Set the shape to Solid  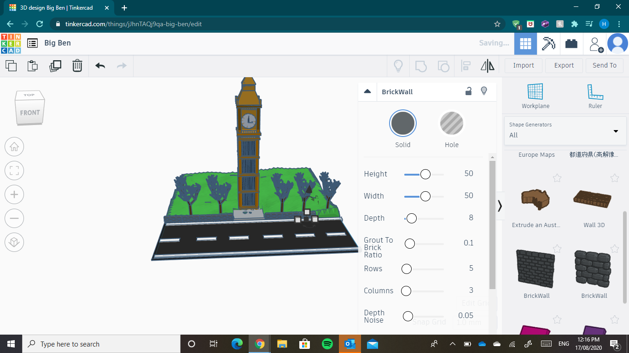click(x=403, y=124)
